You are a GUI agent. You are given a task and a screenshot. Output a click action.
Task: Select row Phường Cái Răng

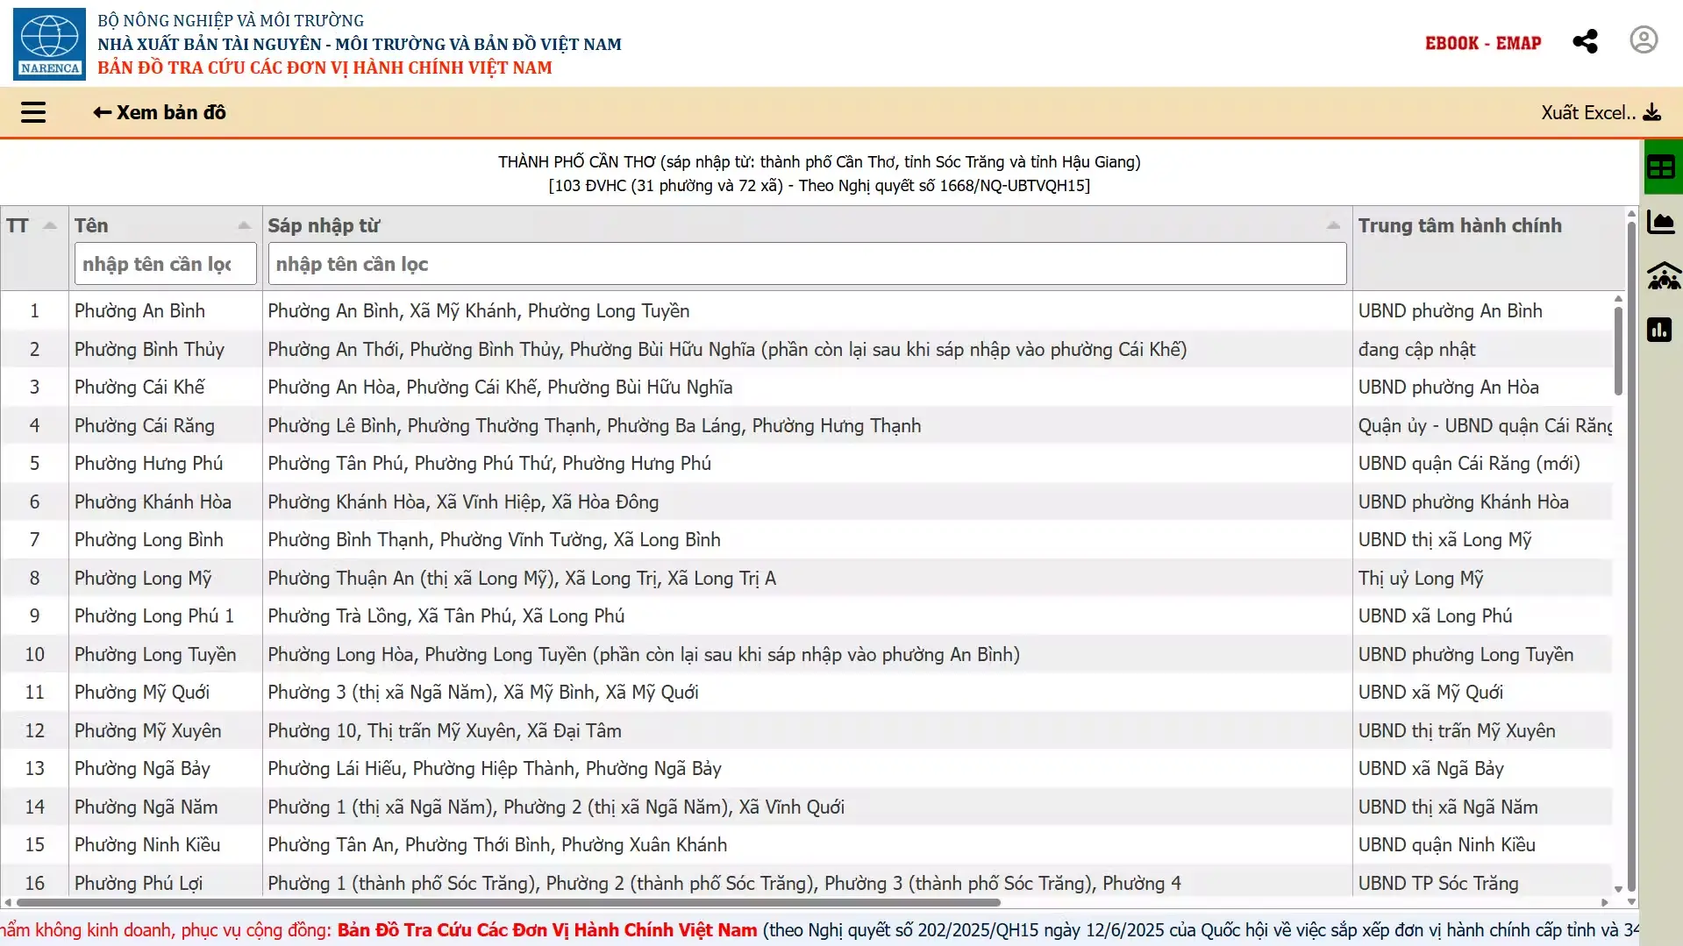(x=807, y=425)
